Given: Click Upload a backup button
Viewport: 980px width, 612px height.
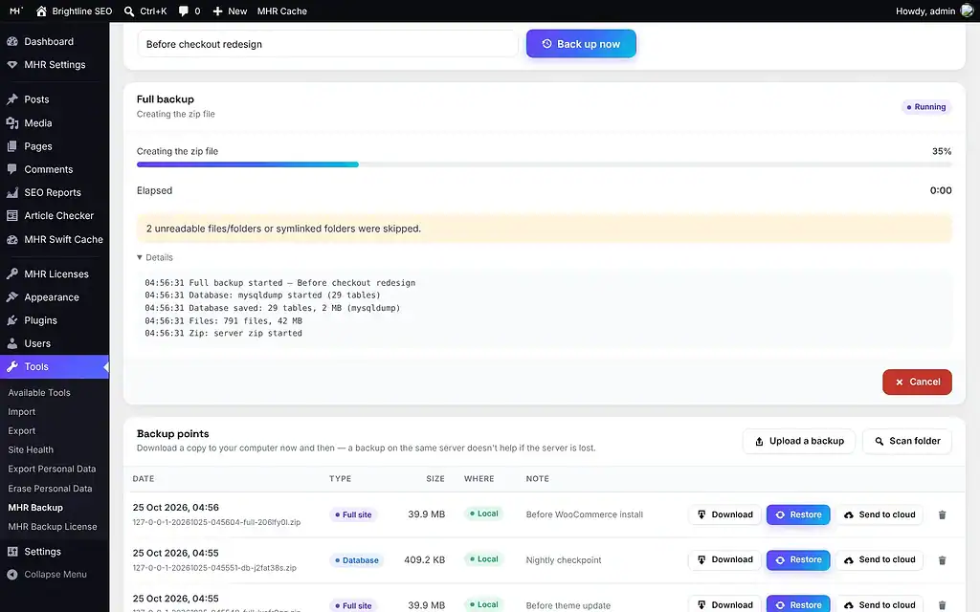Looking at the screenshot, I should coord(799,441).
